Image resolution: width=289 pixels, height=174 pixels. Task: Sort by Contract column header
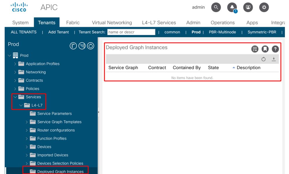click(157, 68)
